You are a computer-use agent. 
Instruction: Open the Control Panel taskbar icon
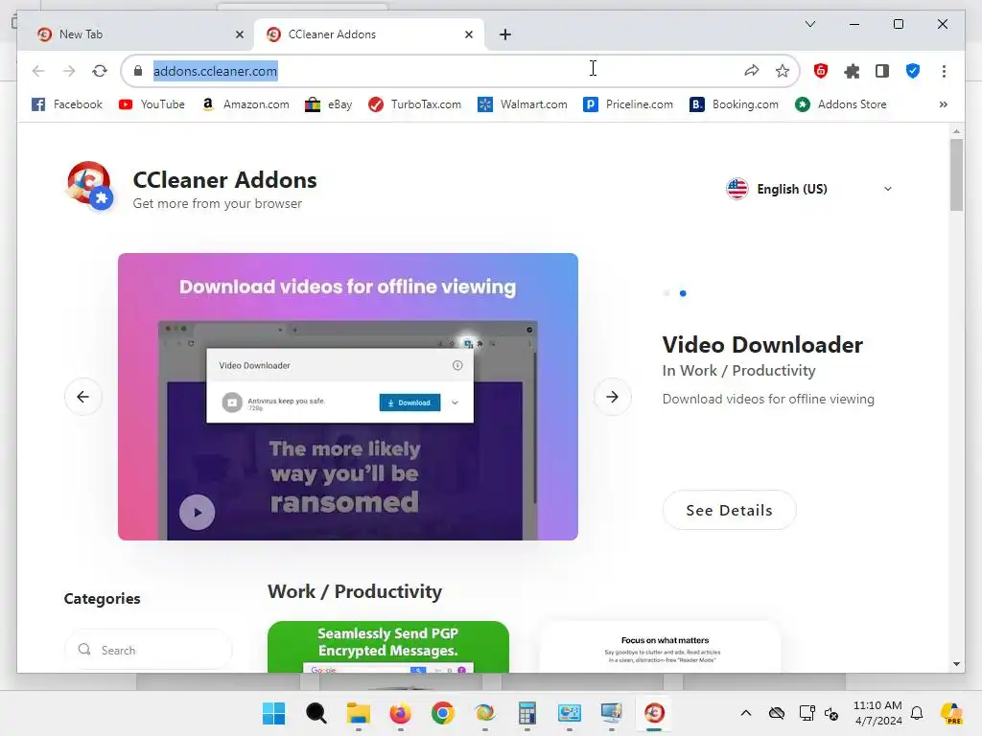[x=570, y=713]
